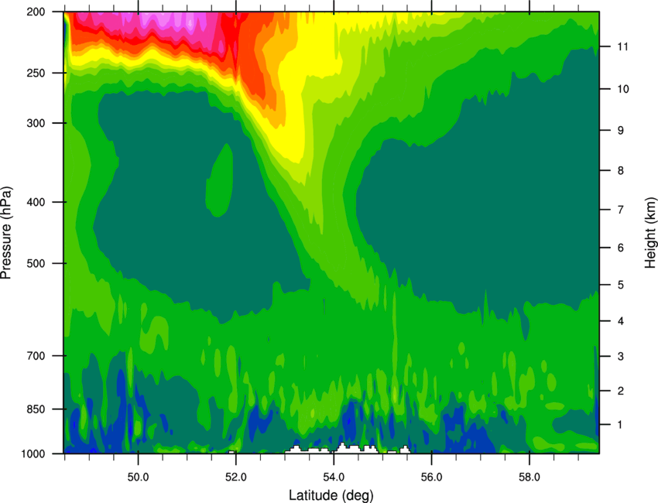Click the 1 km height tick label
The width and height of the screenshot is (658, 503).
(x=620, y=425)
